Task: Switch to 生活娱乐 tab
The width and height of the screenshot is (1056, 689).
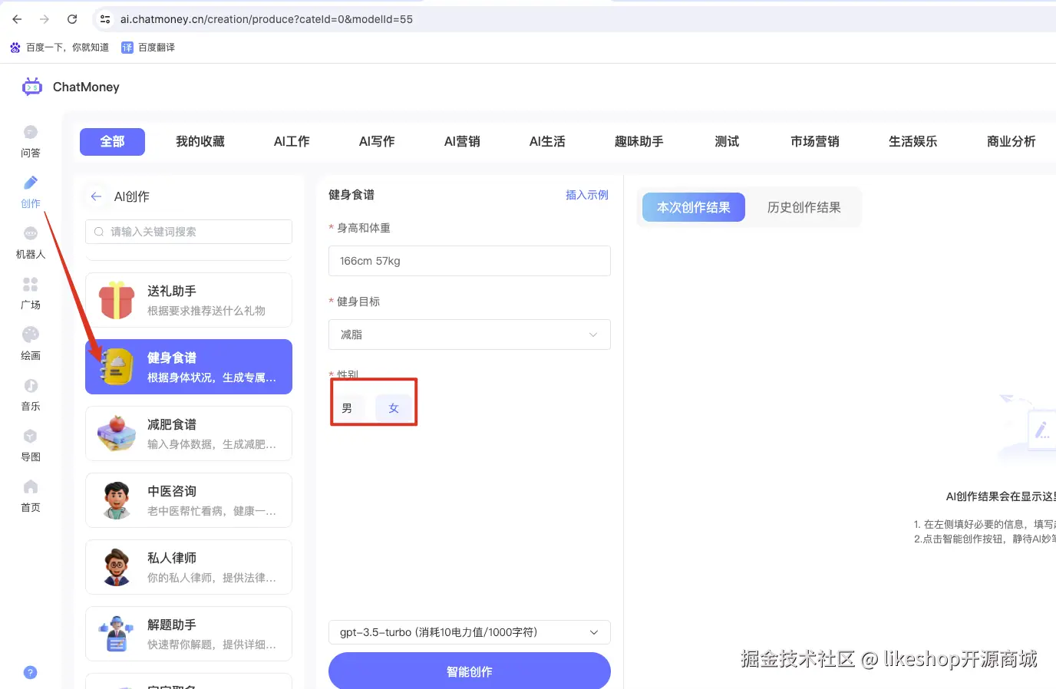Action: (x=913, y=141)
